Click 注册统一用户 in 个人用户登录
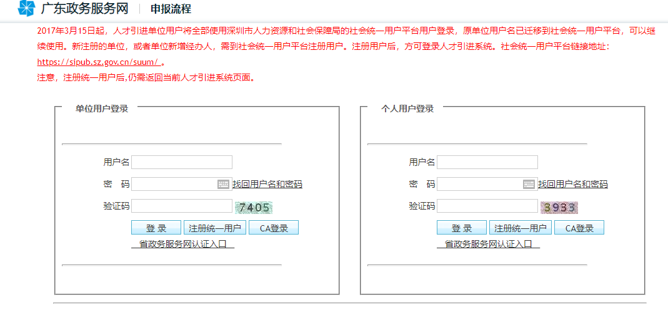This screenshot has height=320, width=668. click(x=520, y=228)
